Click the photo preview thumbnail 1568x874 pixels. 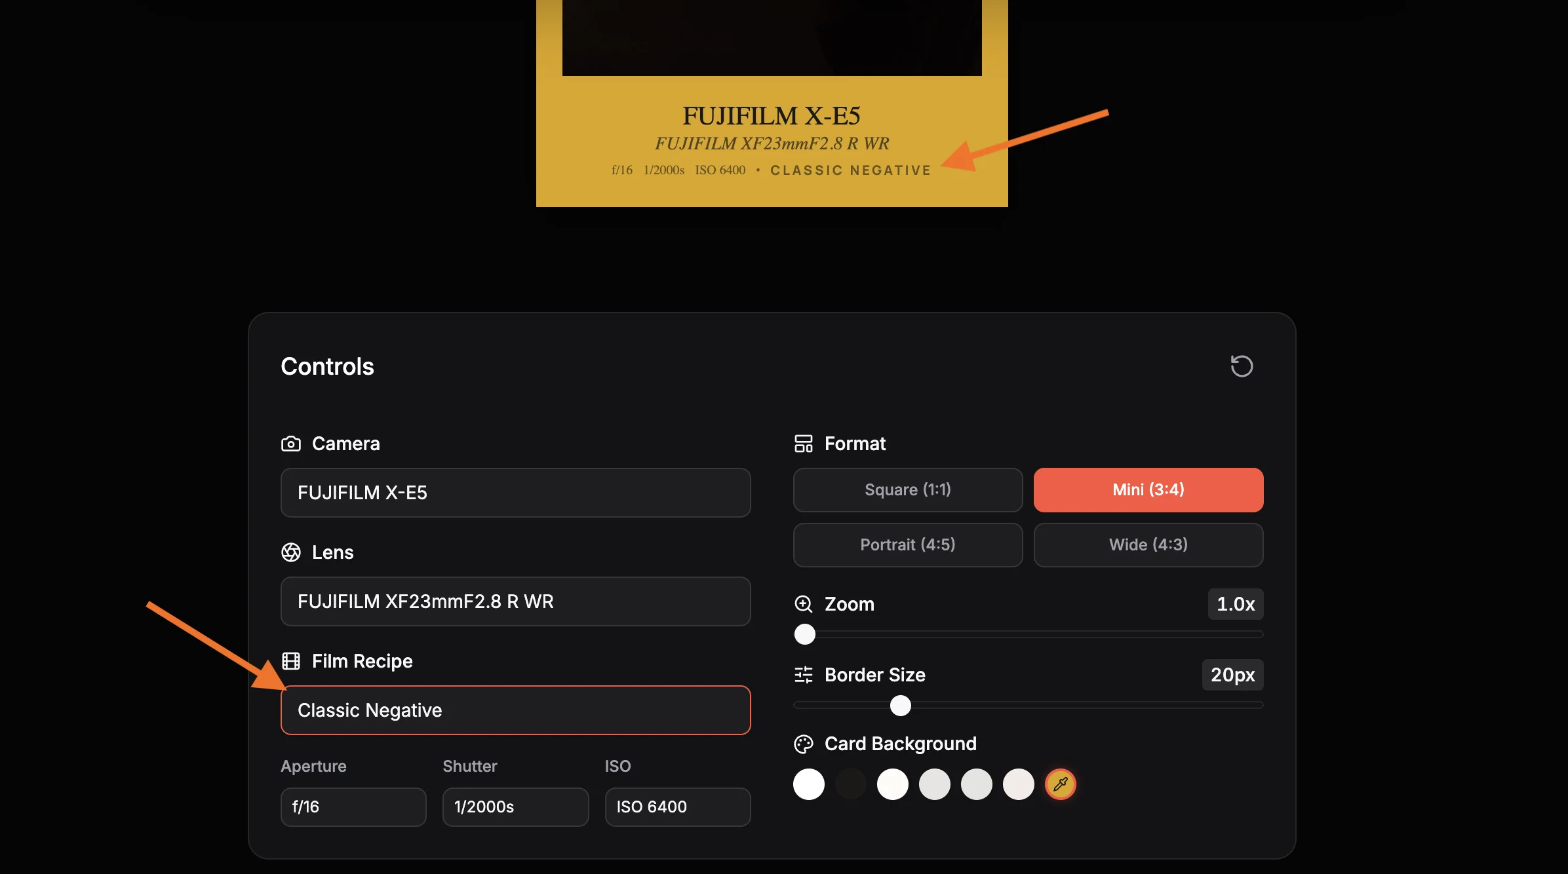pos(772,37)
